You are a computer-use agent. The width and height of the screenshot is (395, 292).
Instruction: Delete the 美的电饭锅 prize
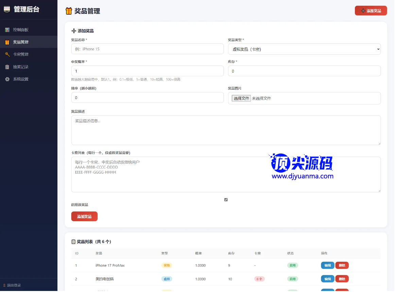342,279
